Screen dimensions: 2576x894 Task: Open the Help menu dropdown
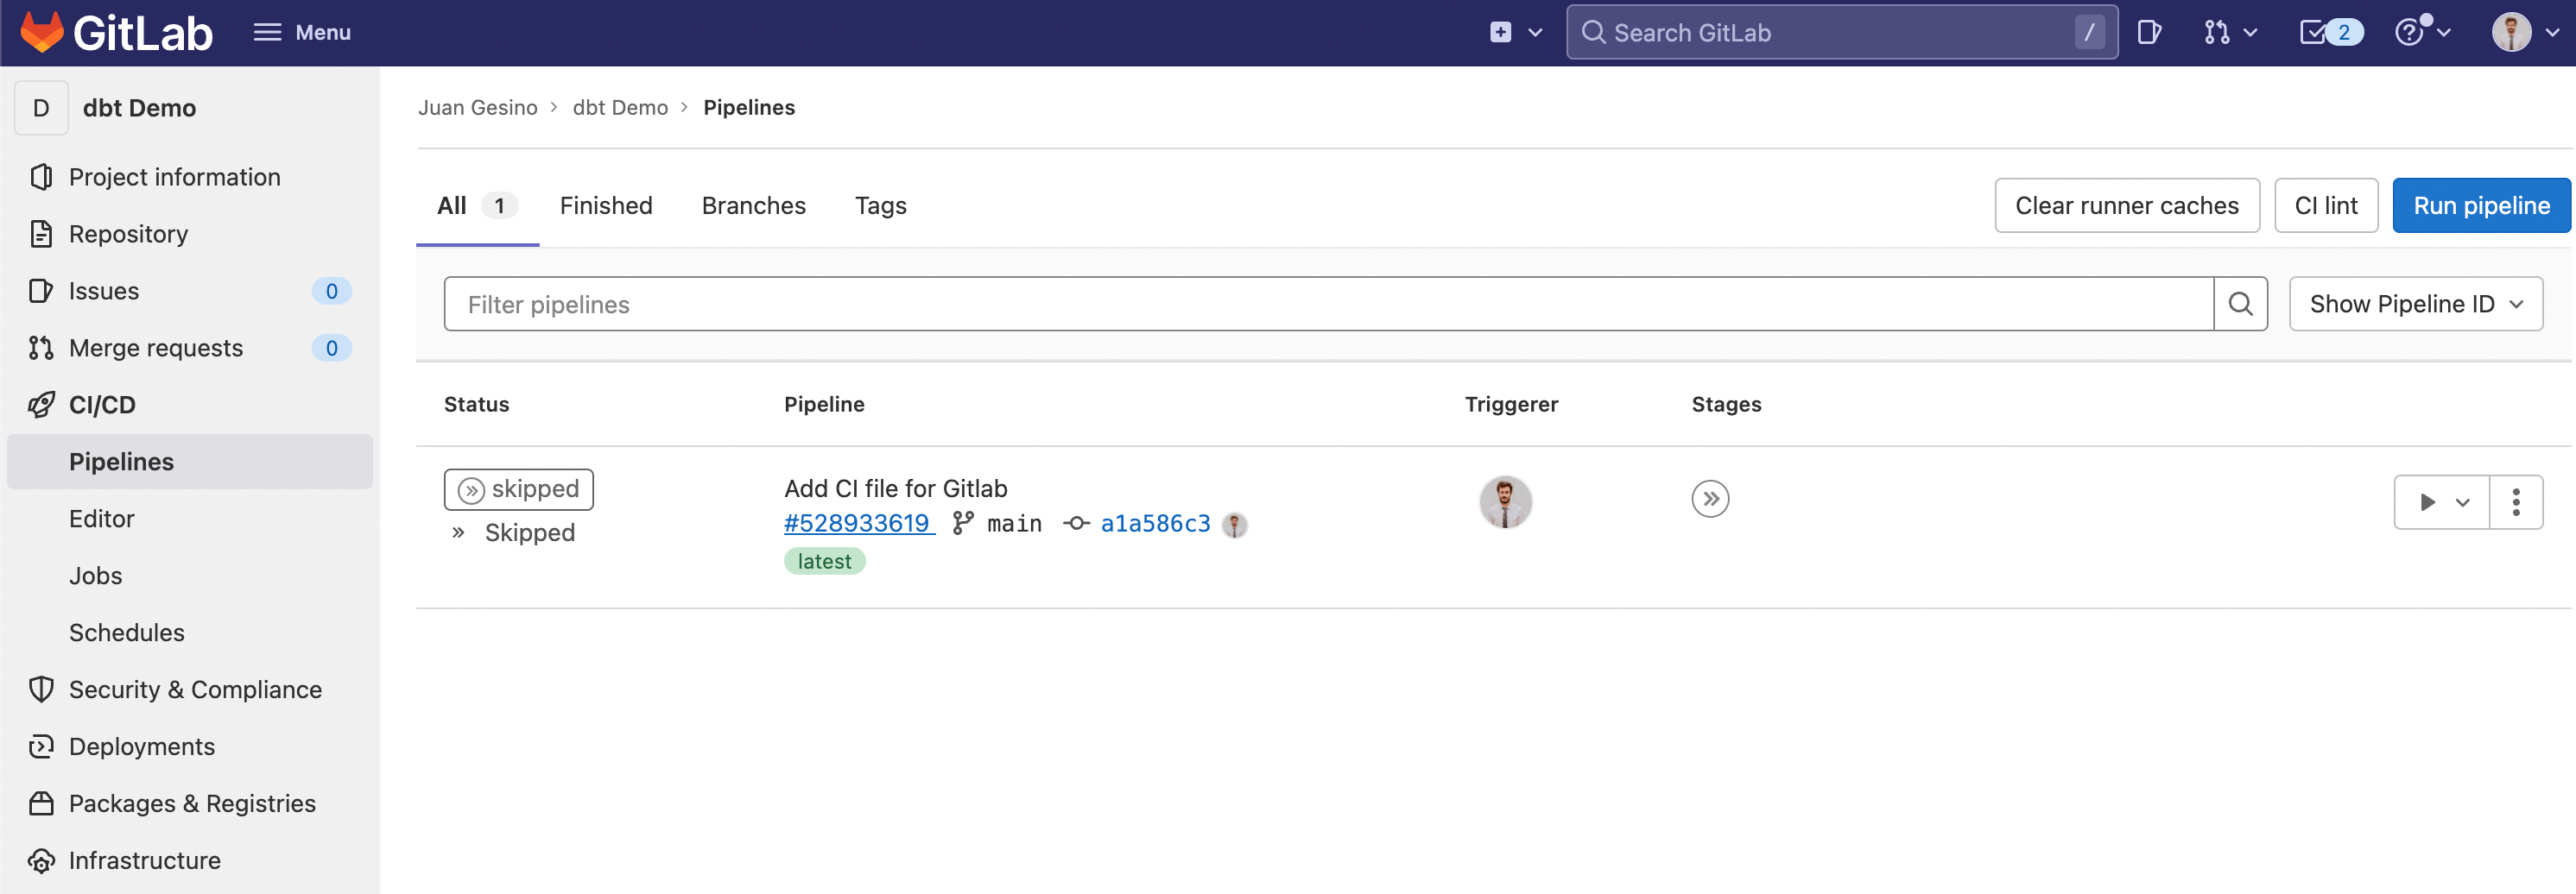(2421, 33)
